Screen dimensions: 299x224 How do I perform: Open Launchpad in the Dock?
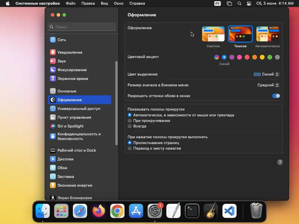61,211
